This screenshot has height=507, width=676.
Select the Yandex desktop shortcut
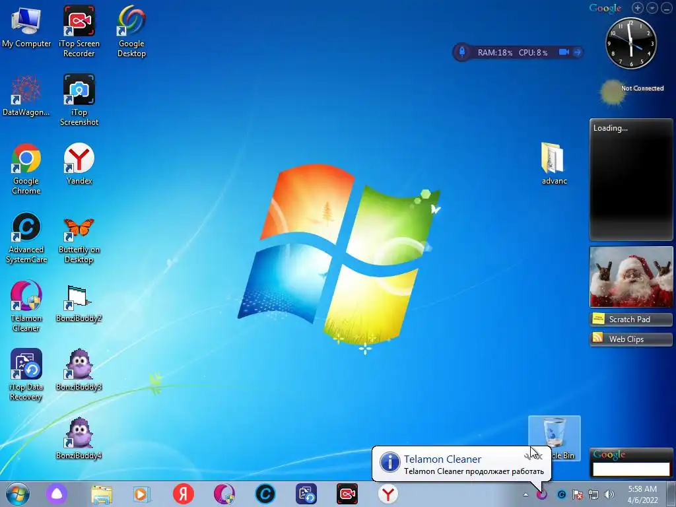click(x=79, y=164)
